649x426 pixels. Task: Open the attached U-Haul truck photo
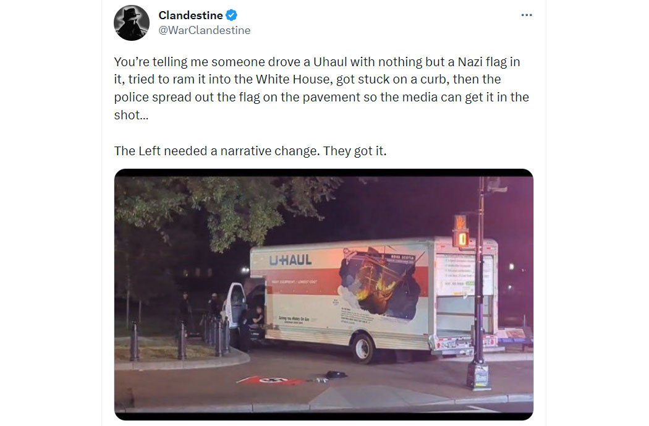pyautogui.click(x=324, y=294)
